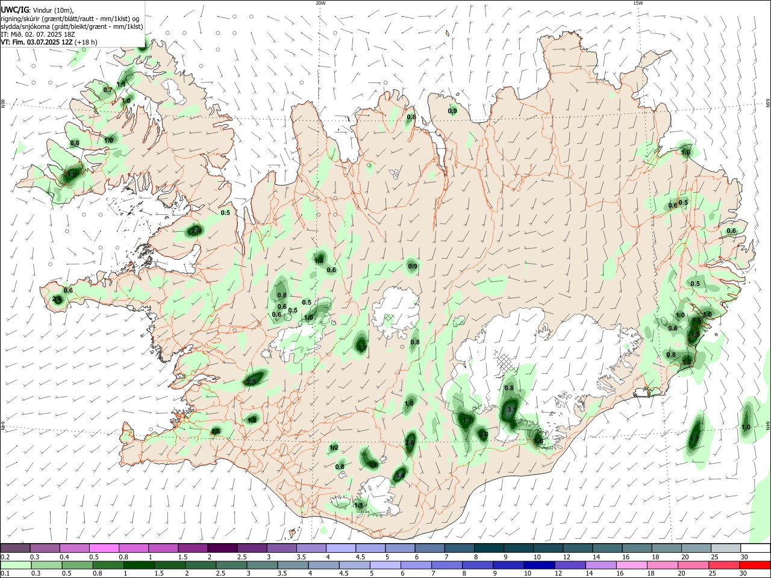Select the '2.5' precipitation value in the southwest
The width and height of the screenshot is (771, 578).
[252, 382]
